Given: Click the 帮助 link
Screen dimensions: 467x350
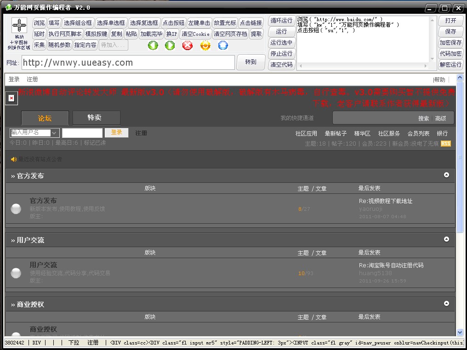Looking at the screenshot, I should 439,79.
